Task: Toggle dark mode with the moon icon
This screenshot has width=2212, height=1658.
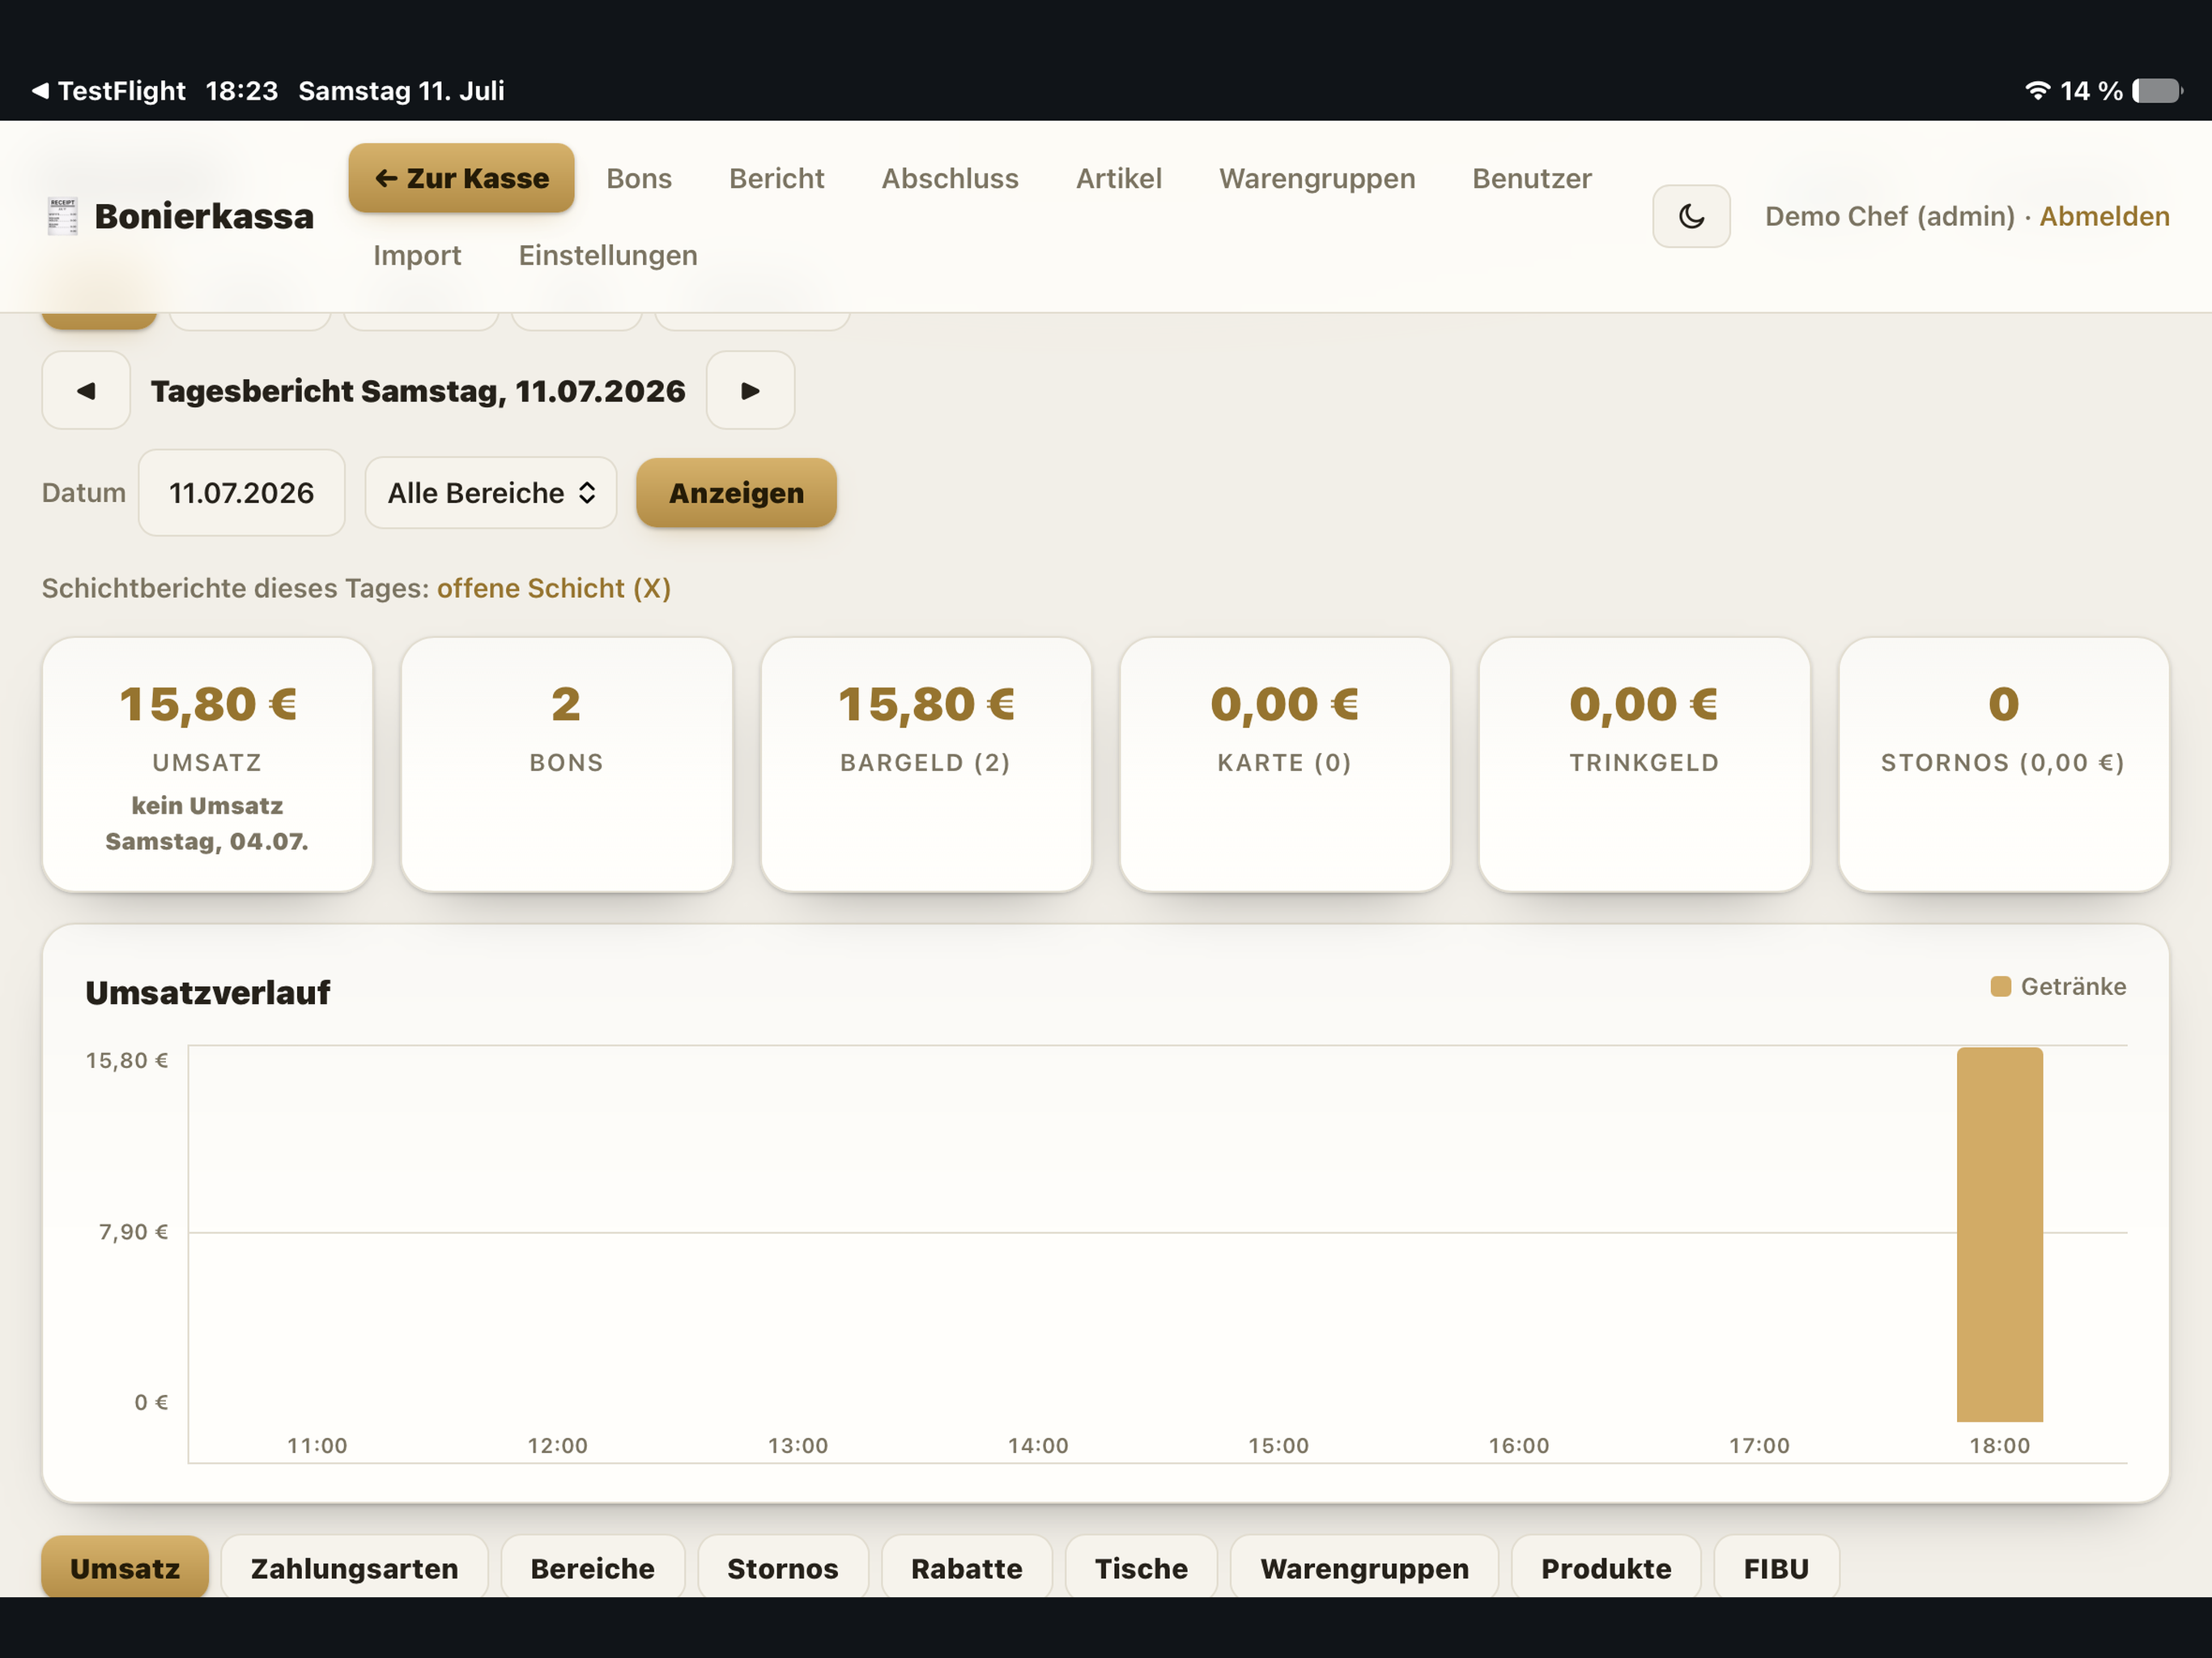Action: pos(1690,216)
